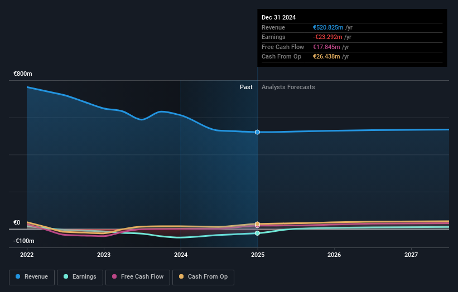Click the Dec 31 2024 tooltip date

(x=279, y=17)
